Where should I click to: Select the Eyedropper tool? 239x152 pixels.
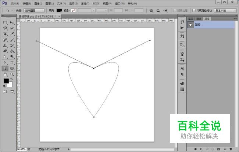[x=12, y=34]
